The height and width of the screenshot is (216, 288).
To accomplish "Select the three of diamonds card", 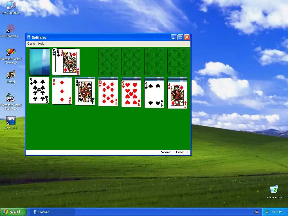I will (x=62, y=91).
